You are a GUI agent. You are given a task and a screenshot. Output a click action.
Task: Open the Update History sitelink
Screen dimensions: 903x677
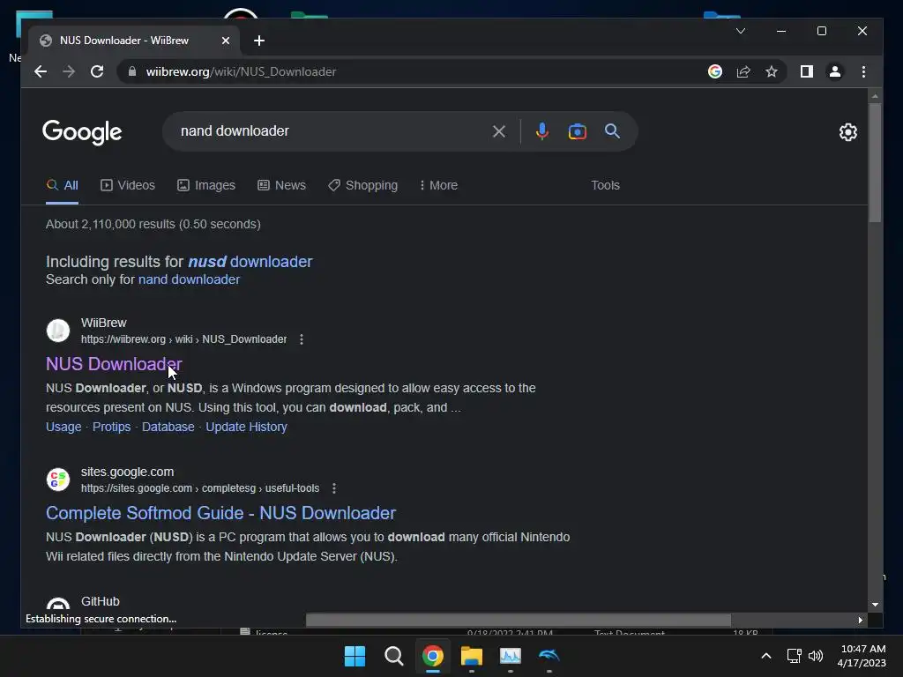click(x=247, y=427)
